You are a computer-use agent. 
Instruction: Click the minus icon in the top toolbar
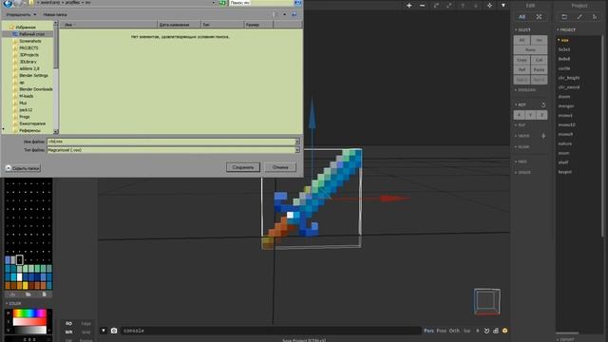[x=422, y=6]
